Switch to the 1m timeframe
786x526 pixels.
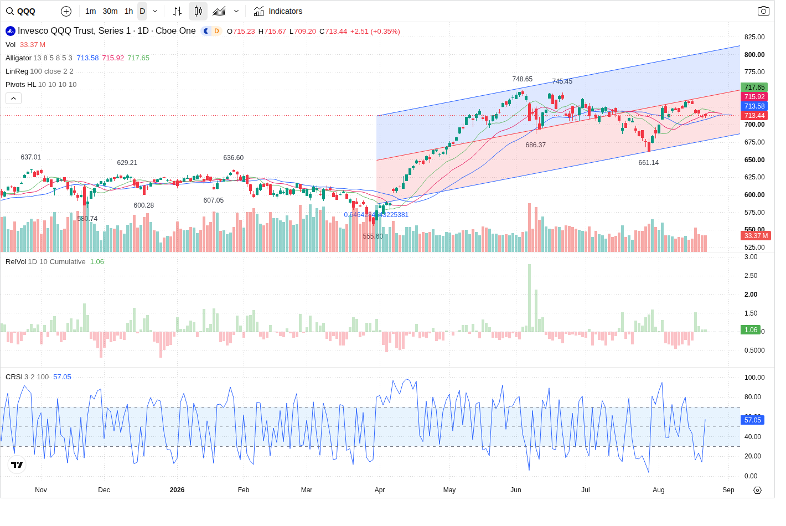[x=91, y=11]
